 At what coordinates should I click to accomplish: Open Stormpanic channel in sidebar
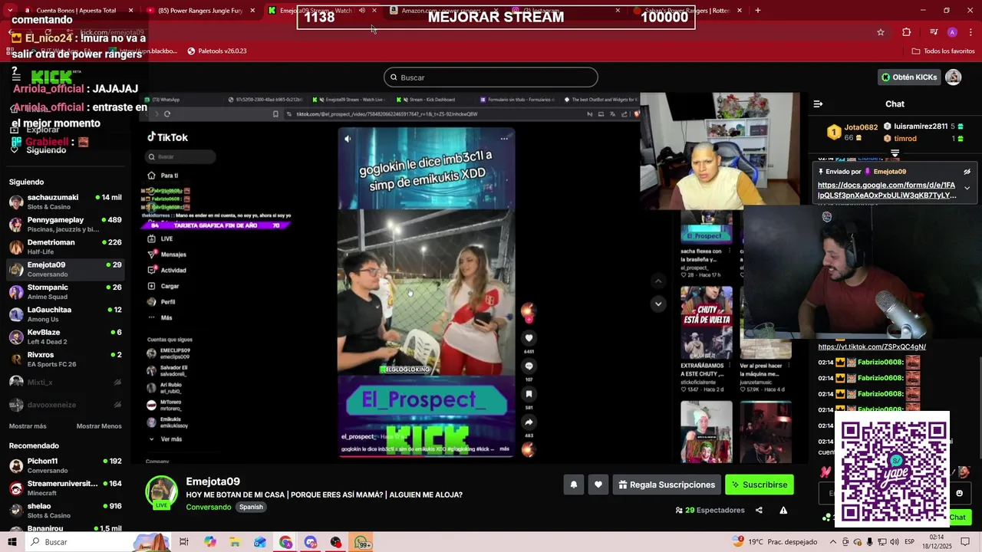coord(65,292)
